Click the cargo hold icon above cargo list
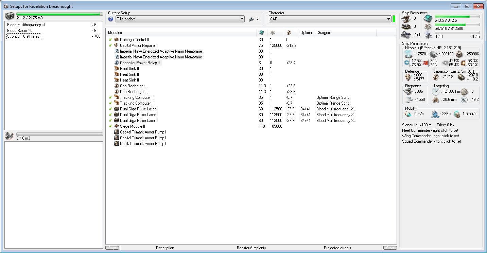 10,16
